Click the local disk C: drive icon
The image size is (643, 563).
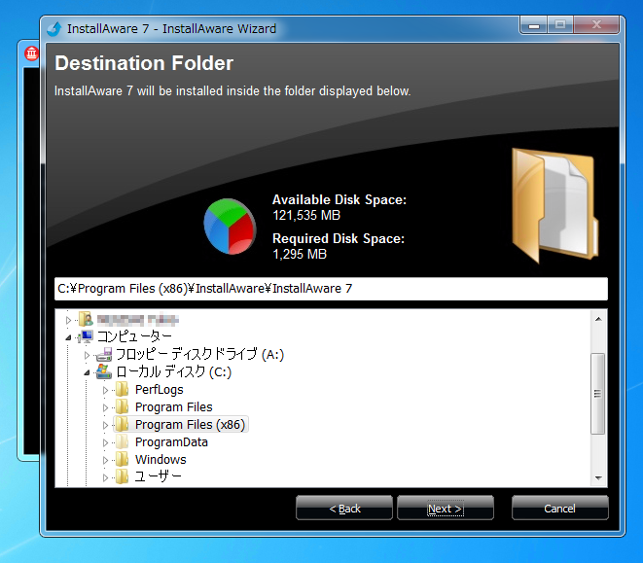click(104, 371)
